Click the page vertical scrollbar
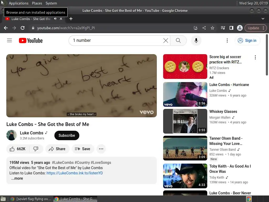Image resolution: width=269 pixels, height=202 pixels. (x=267, y=55)
